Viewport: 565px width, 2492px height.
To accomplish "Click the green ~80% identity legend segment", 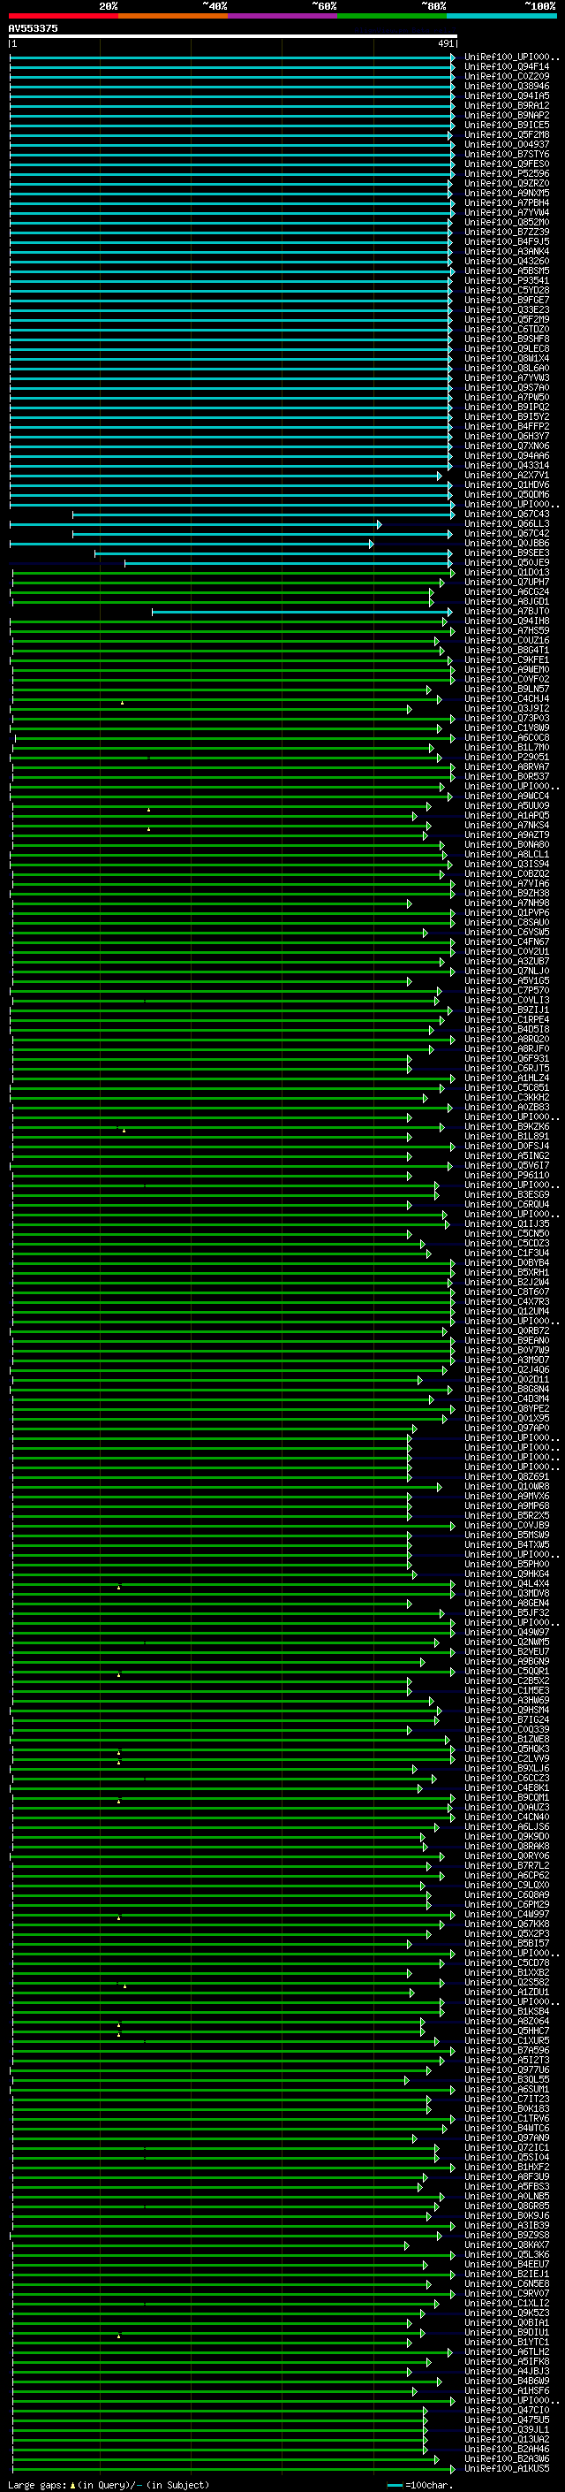I will (392, 16).
